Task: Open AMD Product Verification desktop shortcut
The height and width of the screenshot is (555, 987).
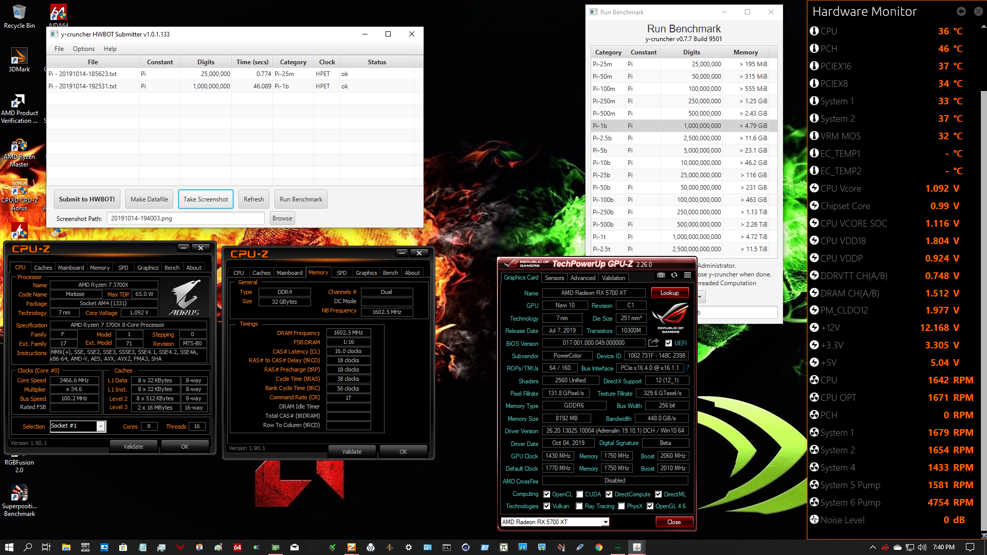Action: coord(20,108)
